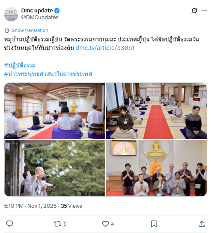The height and width of the screenshot is (233, 211).
Task: Open the meditation hall photo thumbnail
Action: point(55,111)
